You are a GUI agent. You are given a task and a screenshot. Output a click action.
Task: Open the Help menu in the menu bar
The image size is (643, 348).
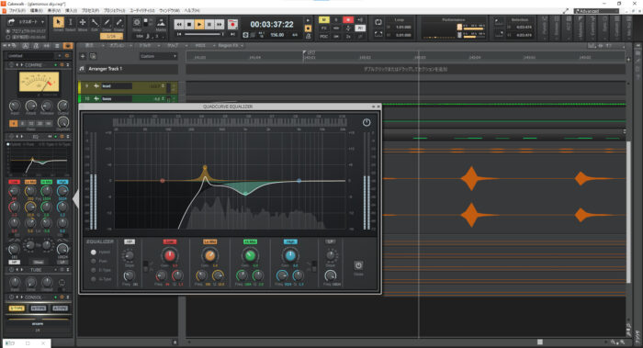tap(192, 10)
